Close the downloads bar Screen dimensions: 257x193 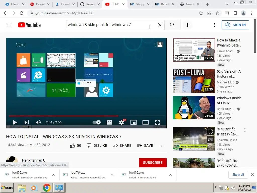pos(252,175)
